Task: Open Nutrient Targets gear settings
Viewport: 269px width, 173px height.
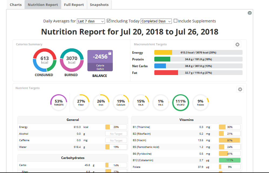Action: point(240,89)
